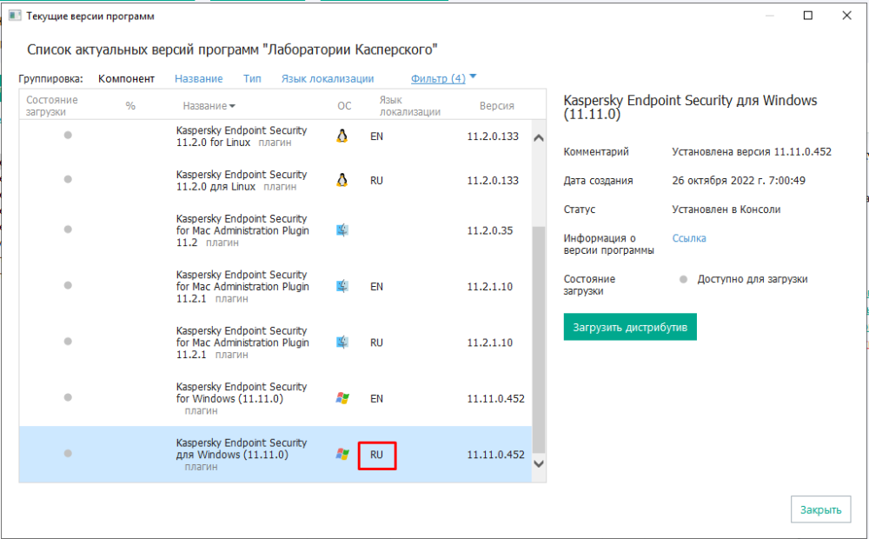Click the list scrollbar down arrow
The image size is (869, 539).
[538, 463]
